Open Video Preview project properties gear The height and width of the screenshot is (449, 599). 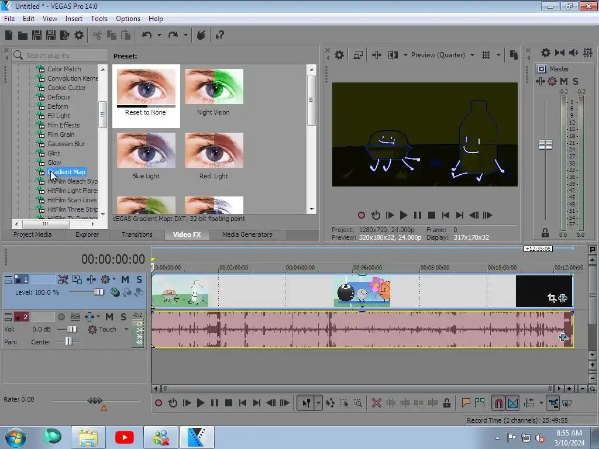pyautogui.click(x=339, y=55)
